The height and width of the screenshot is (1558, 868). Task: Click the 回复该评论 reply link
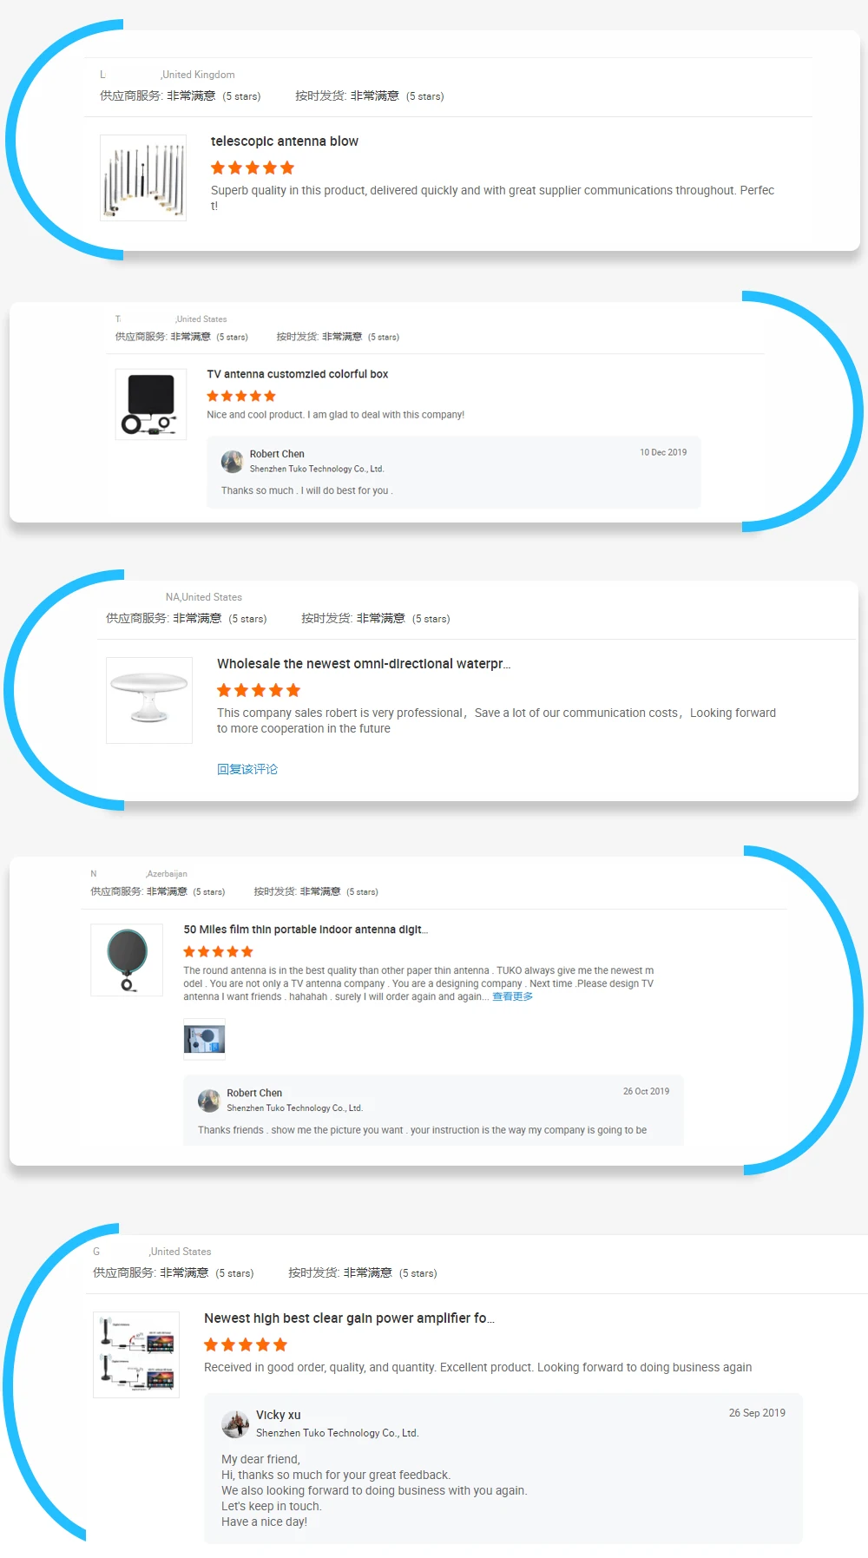point(247,769)
